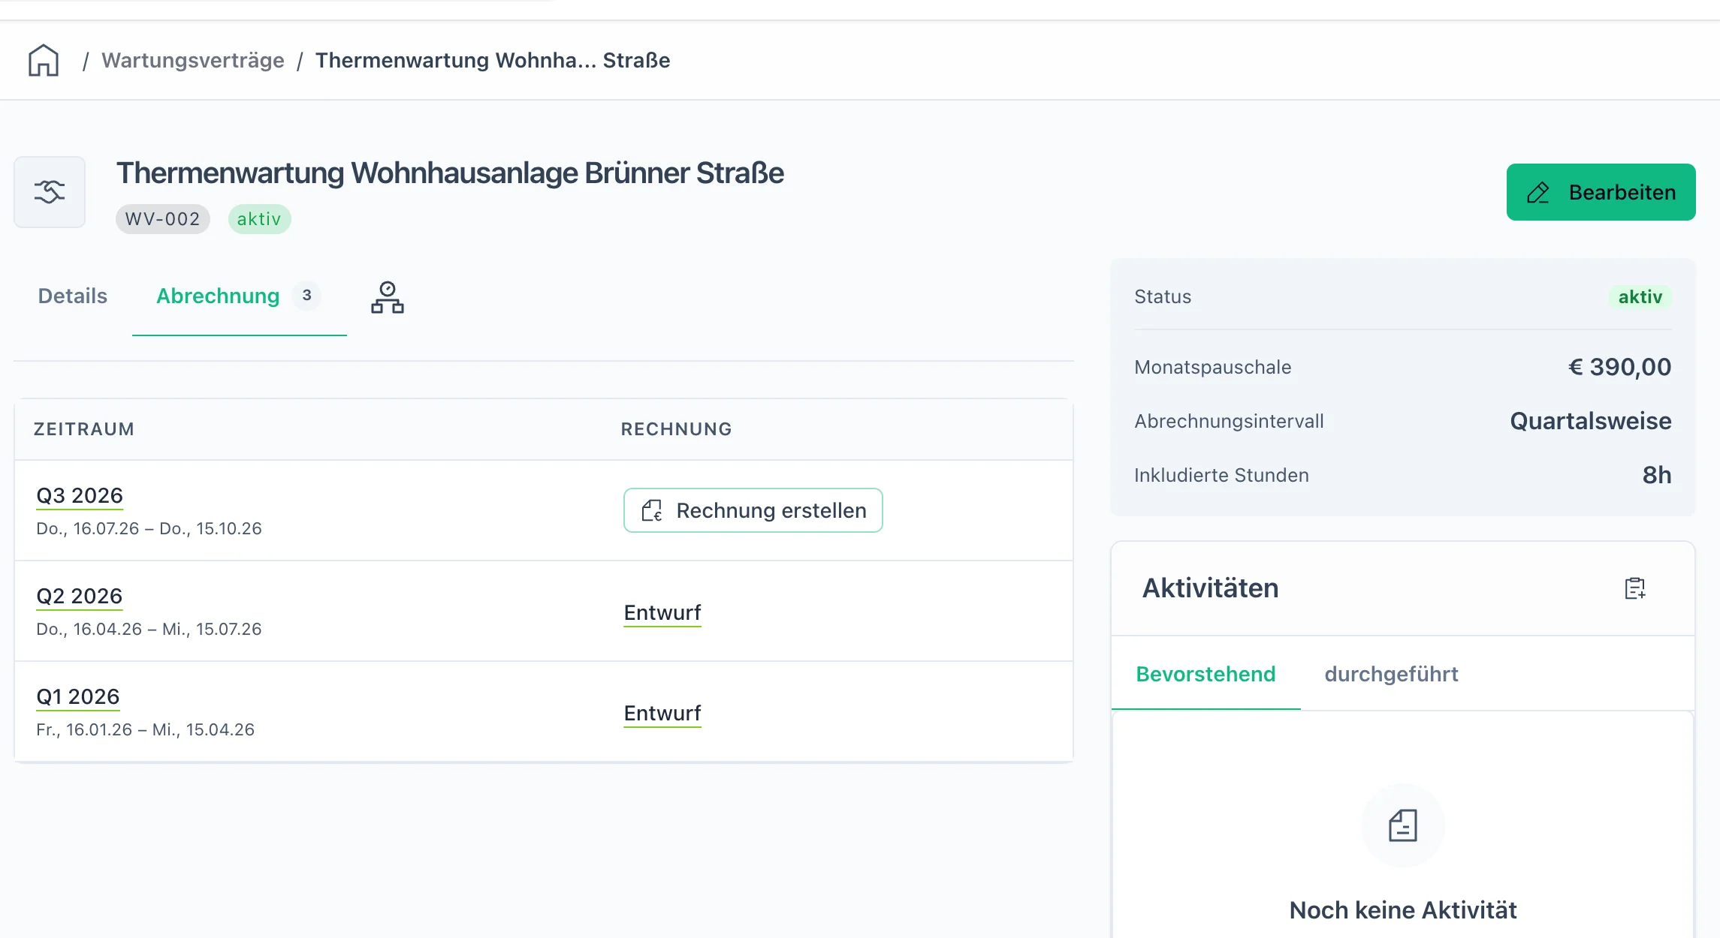The height and width of the screenshot is (938, 1720).
Task: Open the Q3 2026 period link
Action: point(80,495)
